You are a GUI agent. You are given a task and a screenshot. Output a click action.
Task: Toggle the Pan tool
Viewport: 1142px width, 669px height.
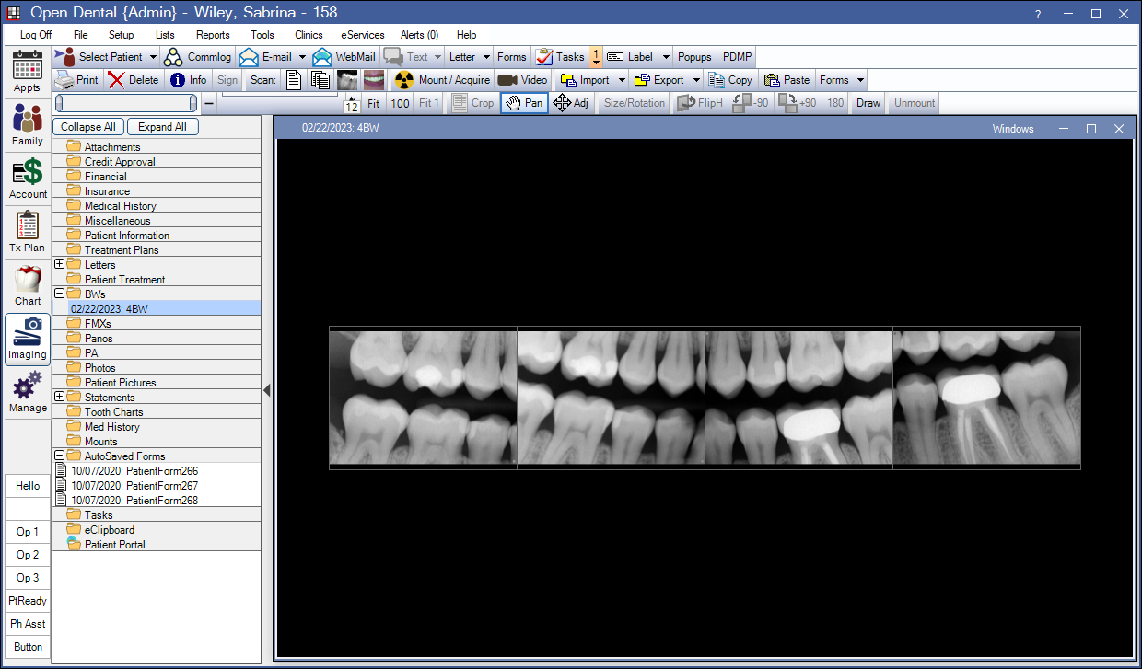tap(523, 103)
